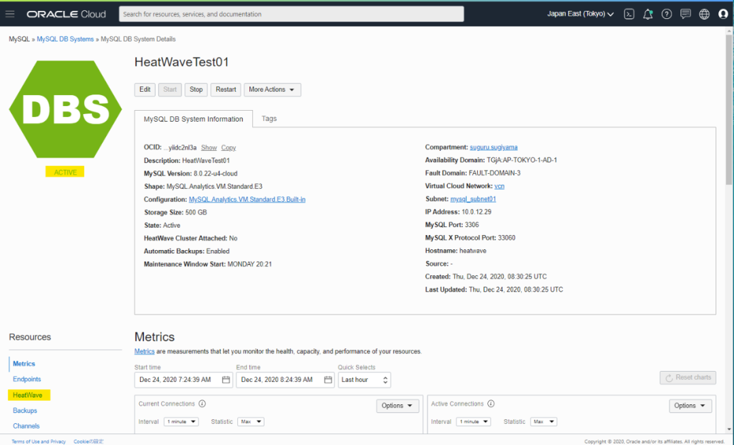Open the vcn Virtual Cloud Network link
Image resolution: width=734 pixels, height=445 pixels.
500,185
